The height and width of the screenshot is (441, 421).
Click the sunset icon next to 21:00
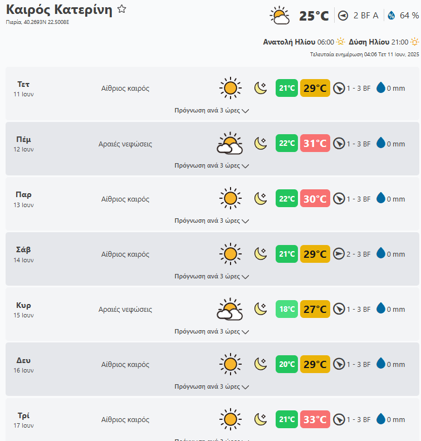[x=414, y=42]
